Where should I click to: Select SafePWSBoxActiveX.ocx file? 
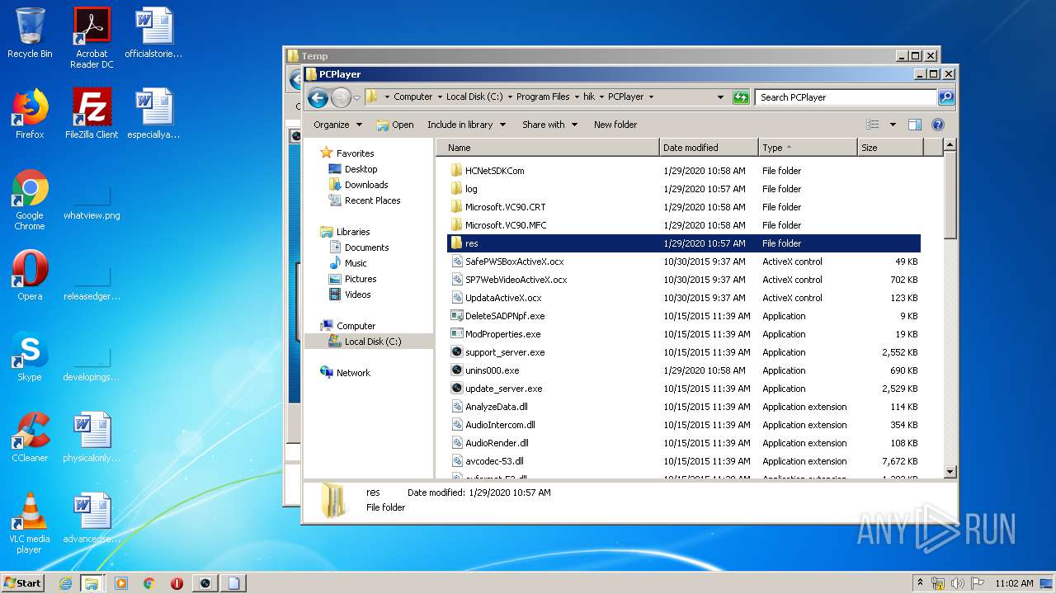click(514, 262)
